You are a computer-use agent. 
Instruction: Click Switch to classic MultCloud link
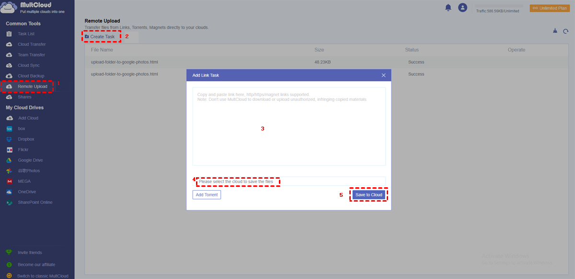click(43, 276)
